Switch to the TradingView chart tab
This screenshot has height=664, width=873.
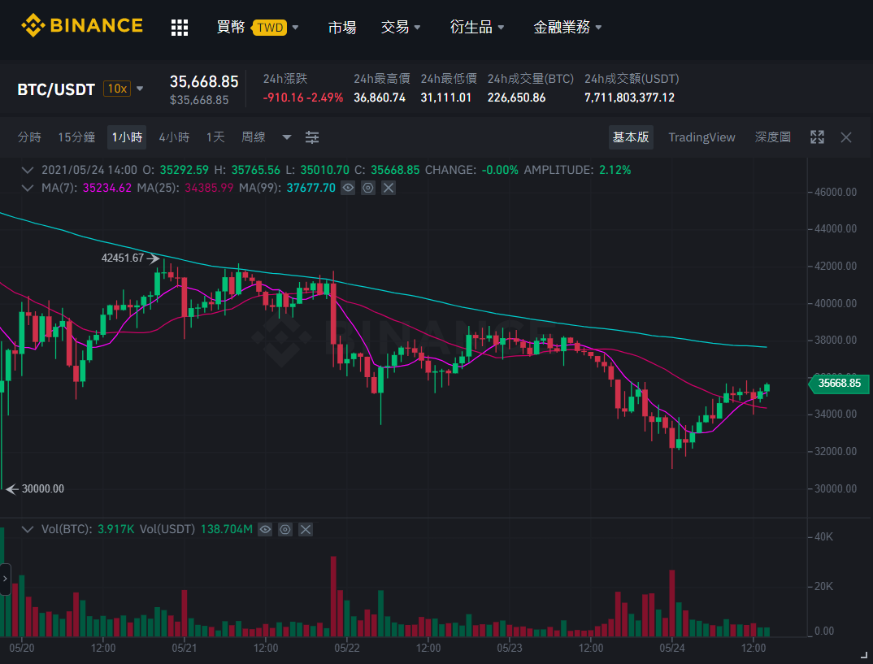point(701,137)
